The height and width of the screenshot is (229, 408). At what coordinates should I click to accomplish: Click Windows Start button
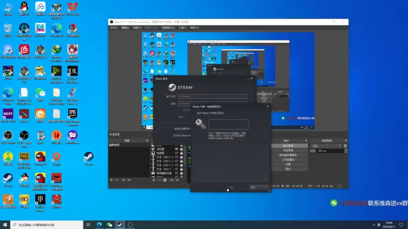[5, 224]
